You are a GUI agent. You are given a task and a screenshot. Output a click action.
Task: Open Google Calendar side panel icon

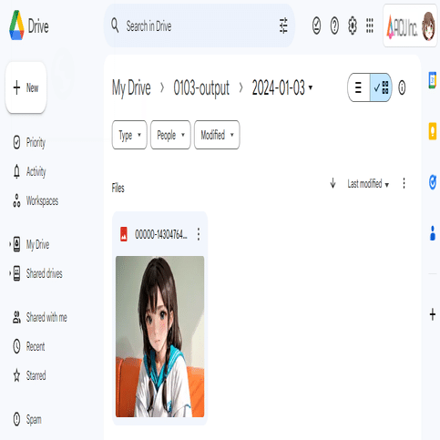pyautogui.click(x=433, y=80)
